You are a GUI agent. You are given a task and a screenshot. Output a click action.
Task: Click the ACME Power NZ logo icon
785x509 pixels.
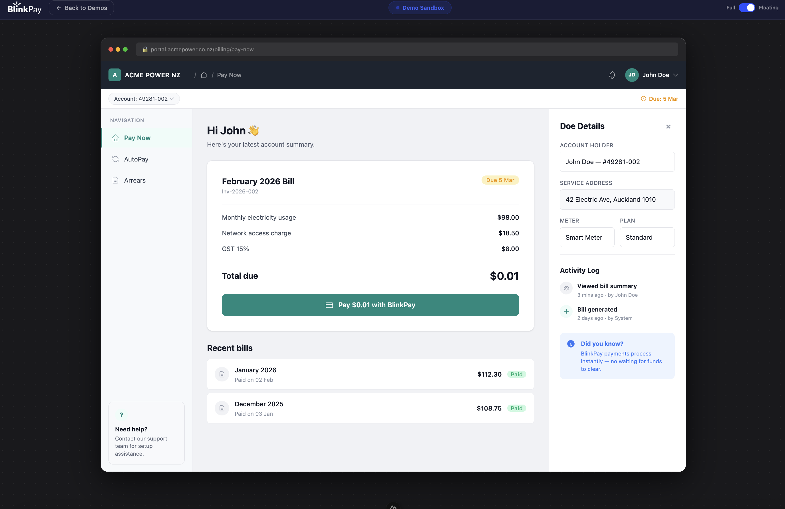tap(114, 75)
